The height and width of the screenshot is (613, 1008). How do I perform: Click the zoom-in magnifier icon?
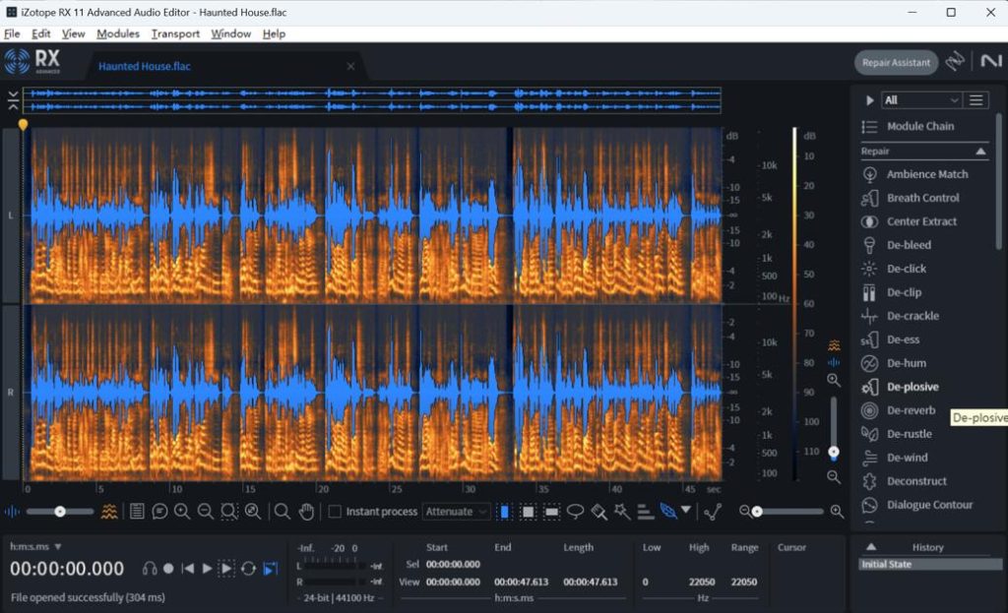pyautogui.click(x=181, y=511)
